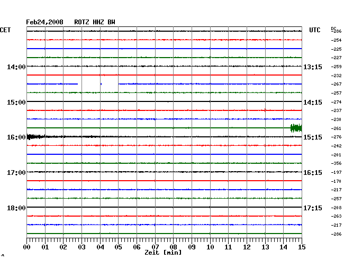Screen dimensions: 344x261
Task: Click the 15:00 CET time label
Action: [x=16, y=102]
